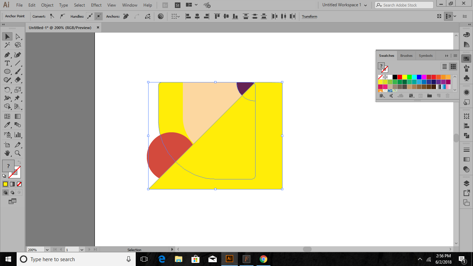Switch Swatches panel to list view
This screenshot has width=473, height=266.
pyautogui.click(x=445, y=66)
